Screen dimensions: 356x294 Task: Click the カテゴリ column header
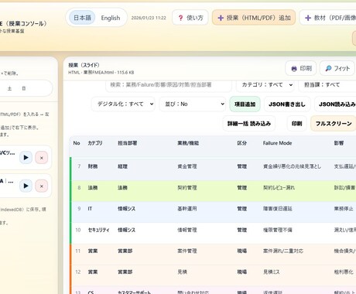[95, 143]
